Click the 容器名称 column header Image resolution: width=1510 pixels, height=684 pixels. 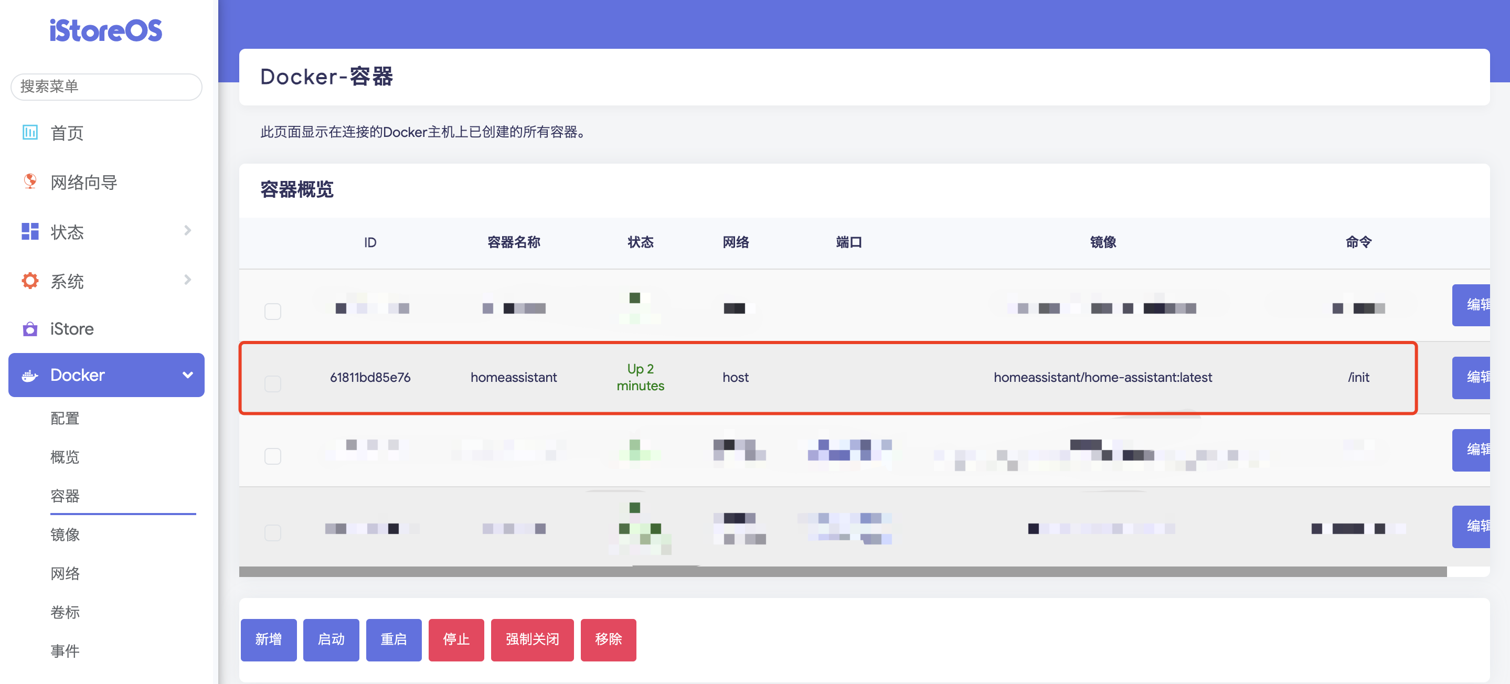[x=514, y=243]
